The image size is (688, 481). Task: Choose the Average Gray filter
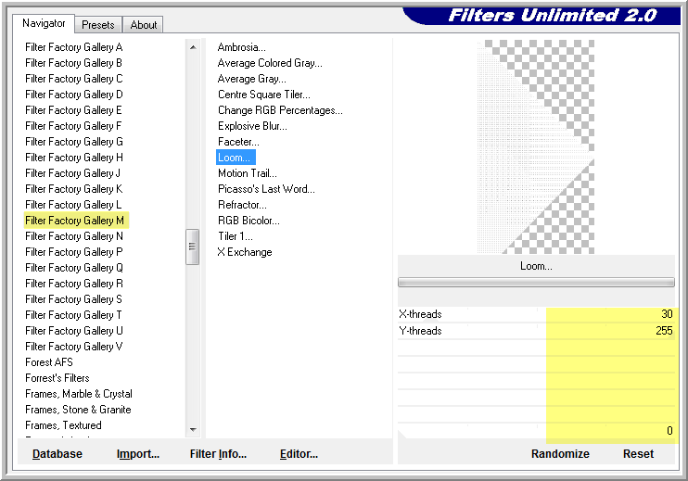pos(252,79)
